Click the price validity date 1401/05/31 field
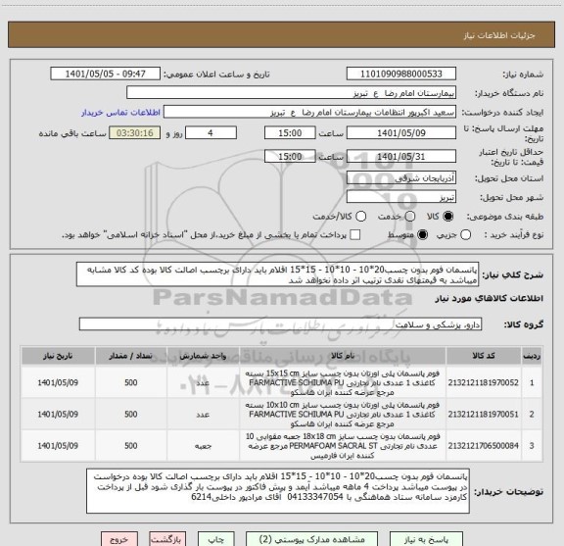Screen dimensions: 564x546 click(401, 156)
